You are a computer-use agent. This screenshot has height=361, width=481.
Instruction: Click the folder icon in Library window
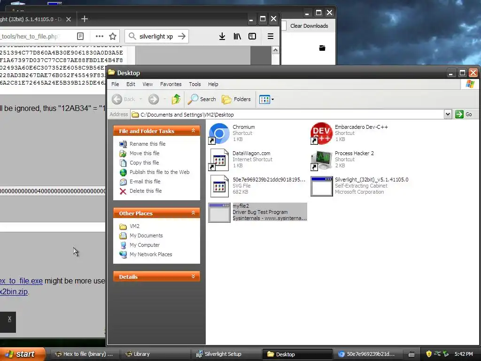coord(322,48)
